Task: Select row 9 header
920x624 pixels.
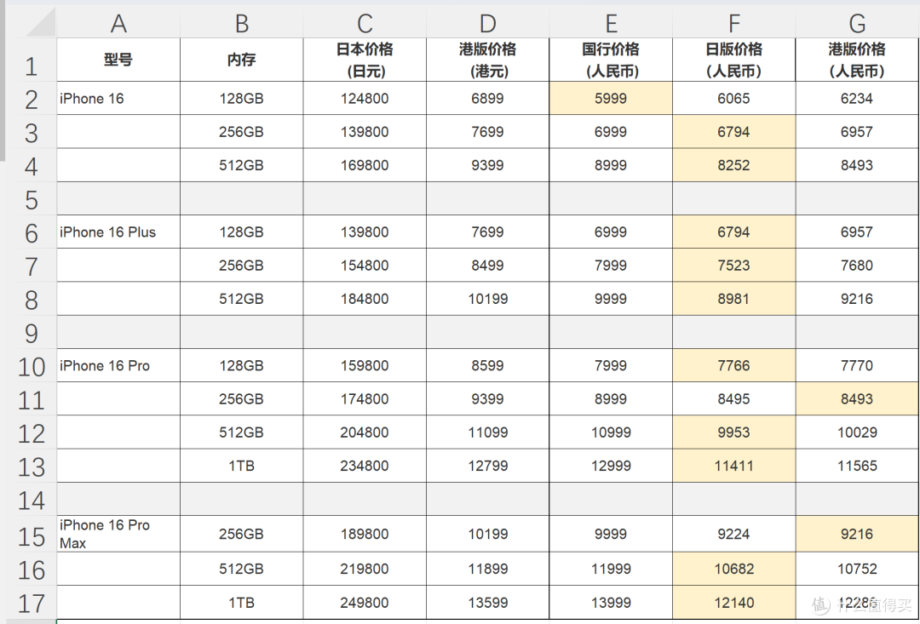Action: (32, 333)
